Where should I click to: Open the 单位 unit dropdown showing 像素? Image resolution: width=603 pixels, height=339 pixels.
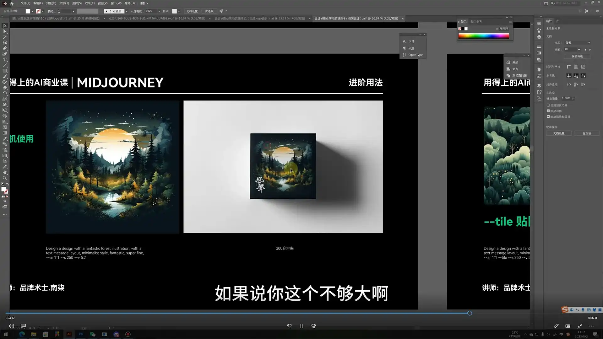click(577, 42)
